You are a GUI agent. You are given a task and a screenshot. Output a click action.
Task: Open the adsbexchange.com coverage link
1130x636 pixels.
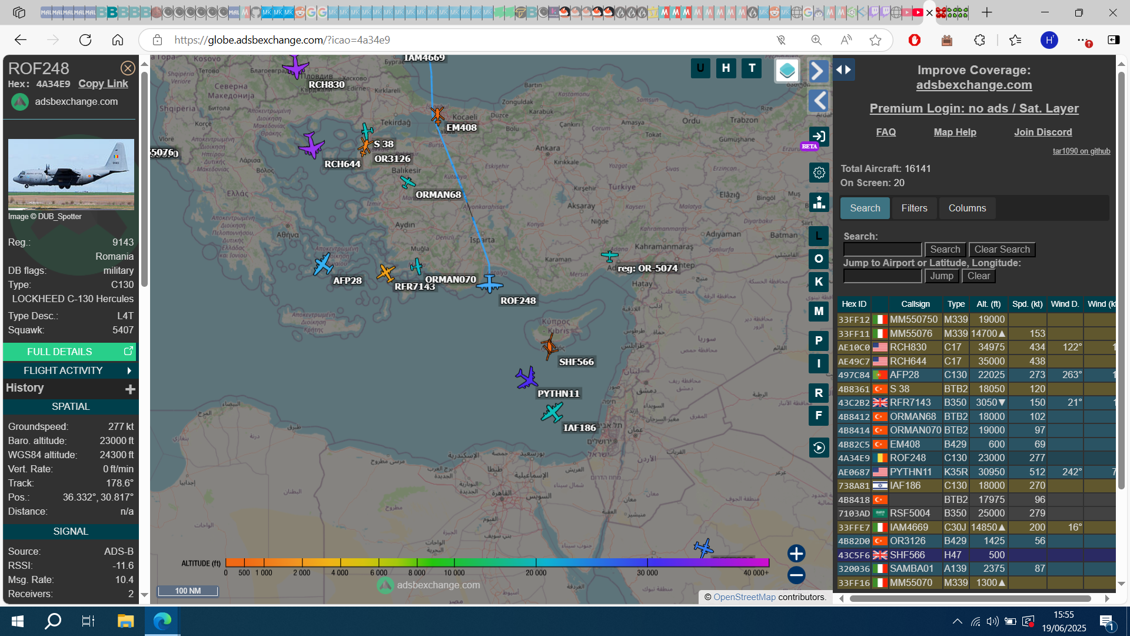coord(974,85)
